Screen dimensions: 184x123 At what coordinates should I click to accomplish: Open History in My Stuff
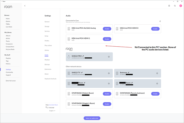8,64
